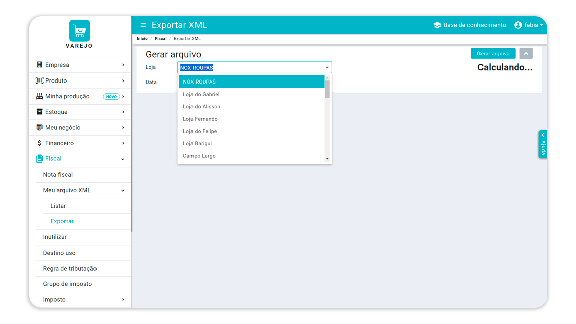Expand the Imposto submenu

[123, 300]
